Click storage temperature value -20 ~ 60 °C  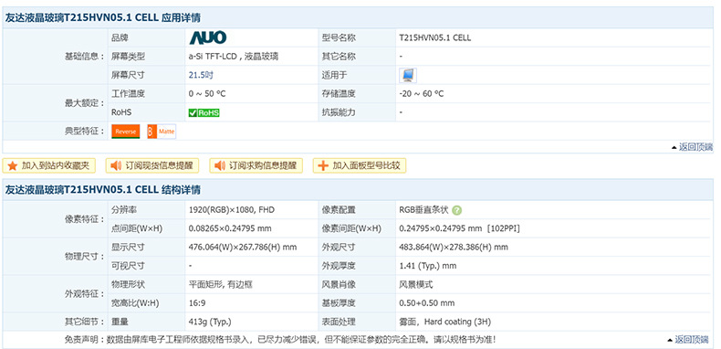(x=422, y=94)
